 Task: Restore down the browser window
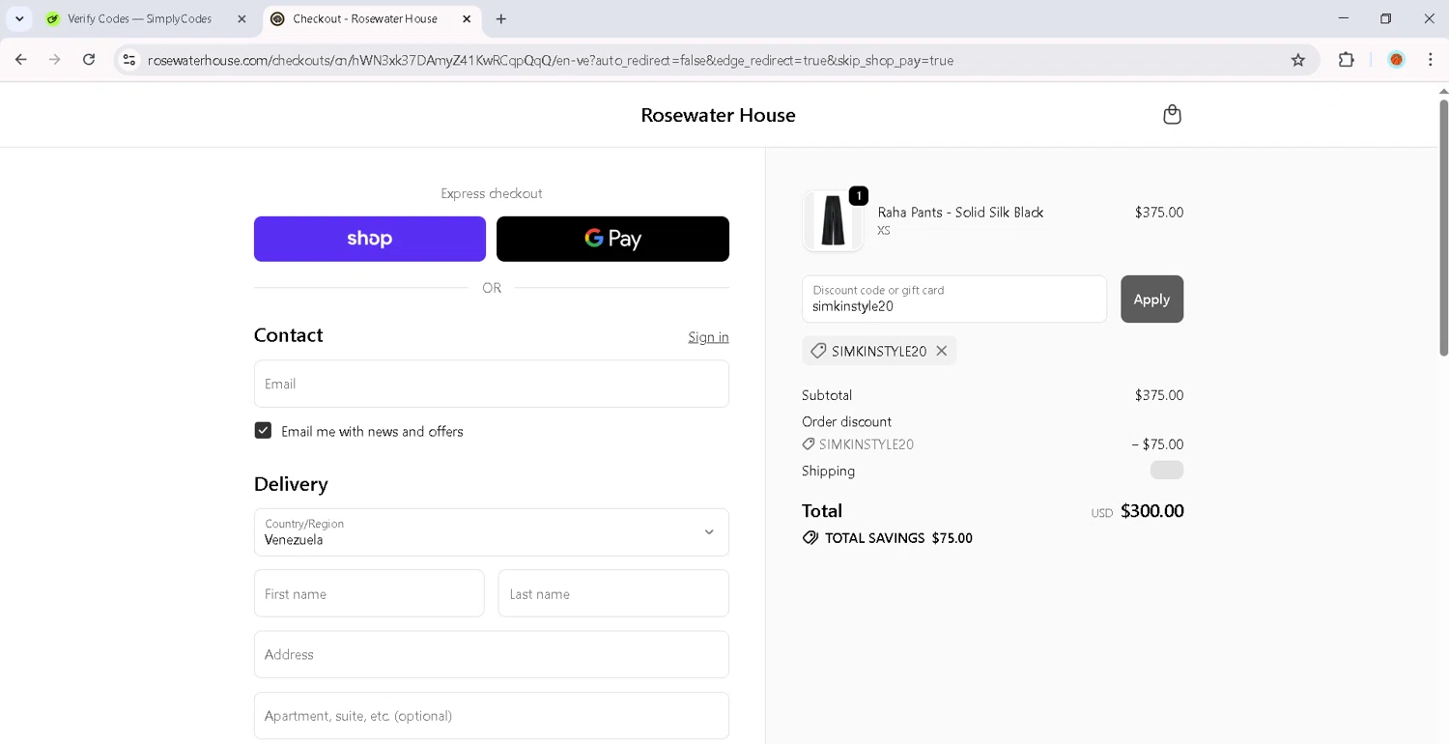click(x=1386, y=18)
